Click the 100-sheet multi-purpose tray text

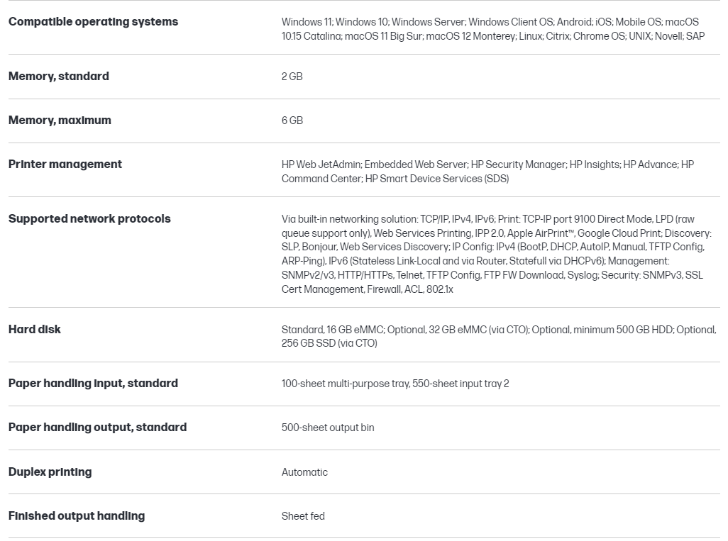[395, 384]
